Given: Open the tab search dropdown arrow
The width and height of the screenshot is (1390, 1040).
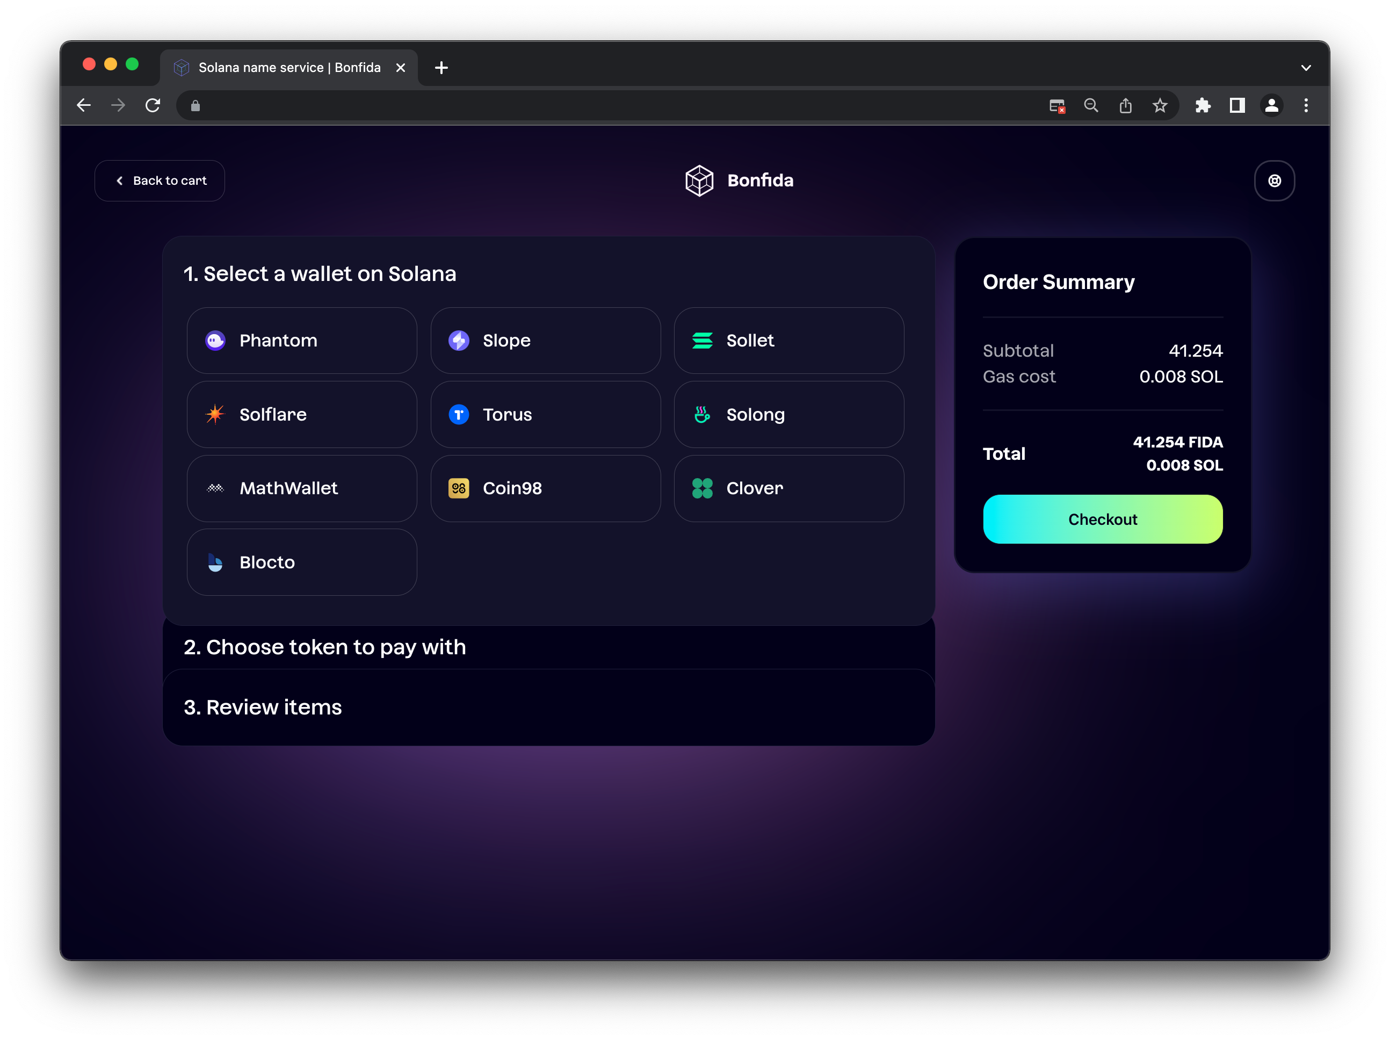Looking at the screenshot, I should [x=1306, y=67].
